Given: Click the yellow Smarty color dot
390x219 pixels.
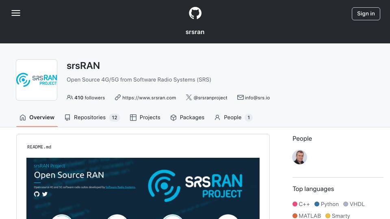Looking at the screenshot, I should coord(328,216).
